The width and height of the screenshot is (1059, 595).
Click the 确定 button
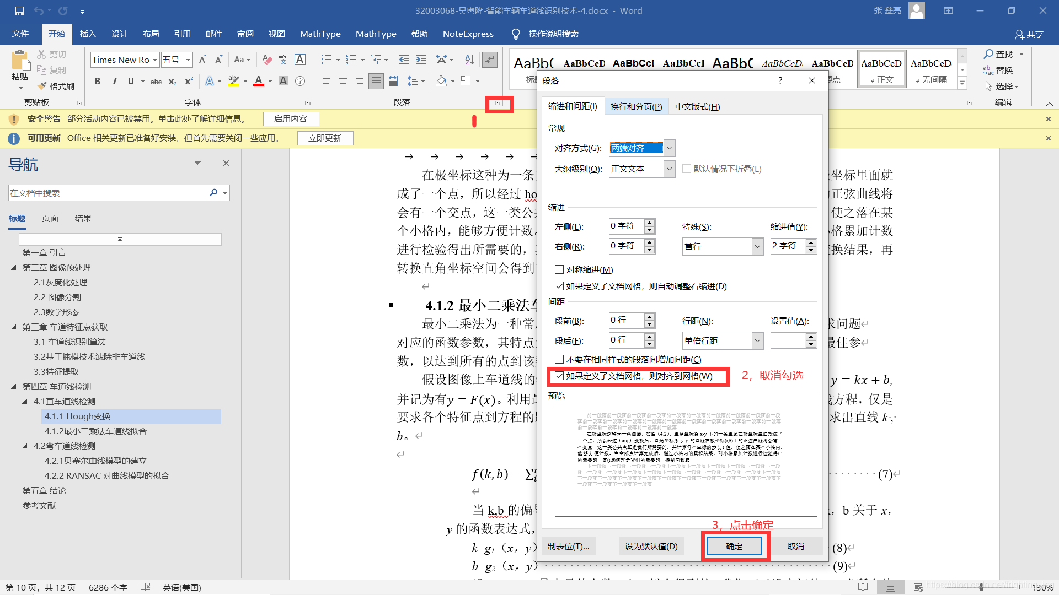[x=734, y=547]
